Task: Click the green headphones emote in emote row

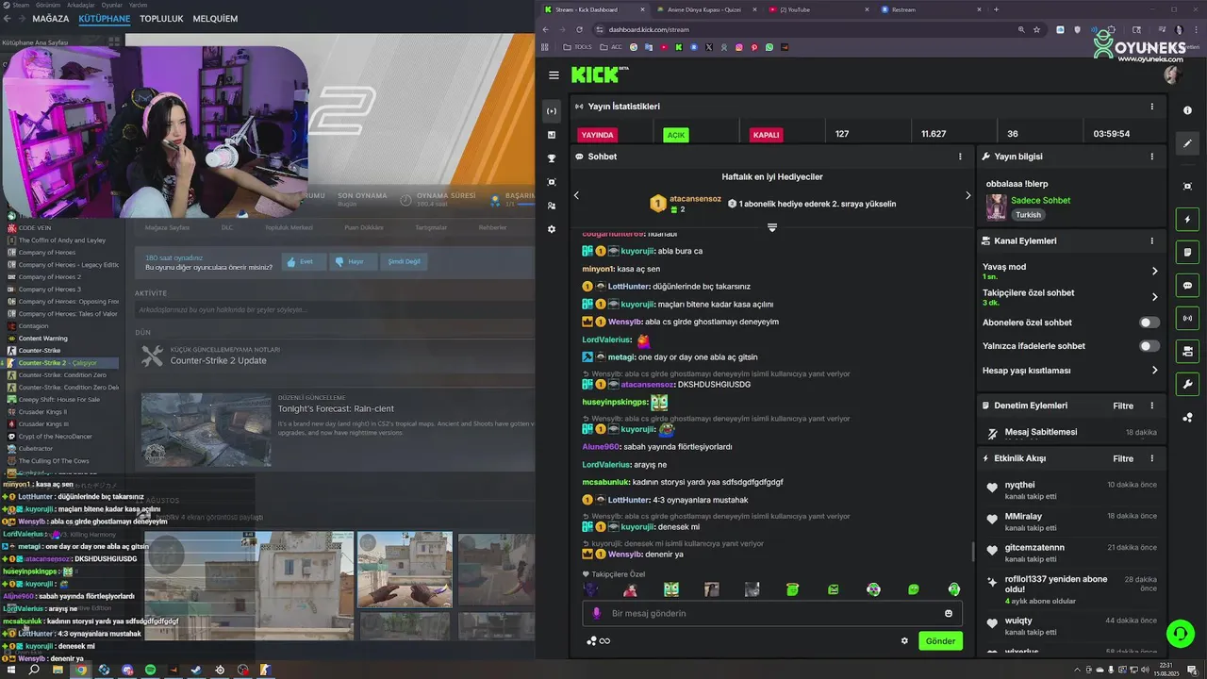Action: point(954,589)
